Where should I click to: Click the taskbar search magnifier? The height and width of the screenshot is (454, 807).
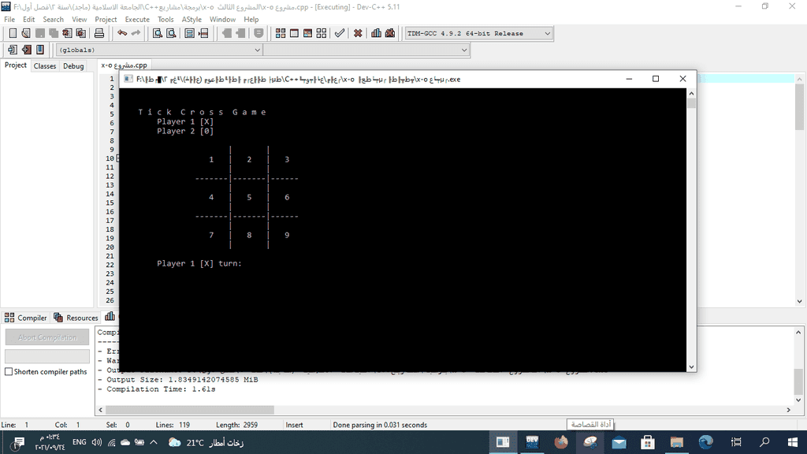(764, 442)
